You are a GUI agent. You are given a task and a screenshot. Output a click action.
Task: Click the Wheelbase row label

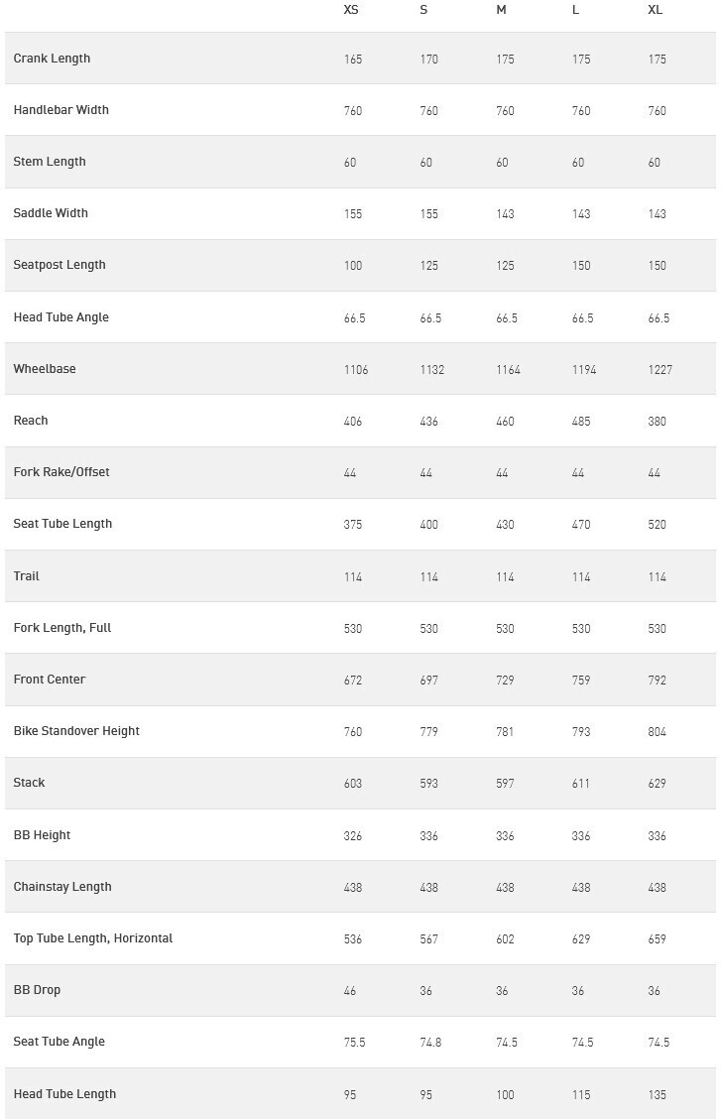point(45,369)
